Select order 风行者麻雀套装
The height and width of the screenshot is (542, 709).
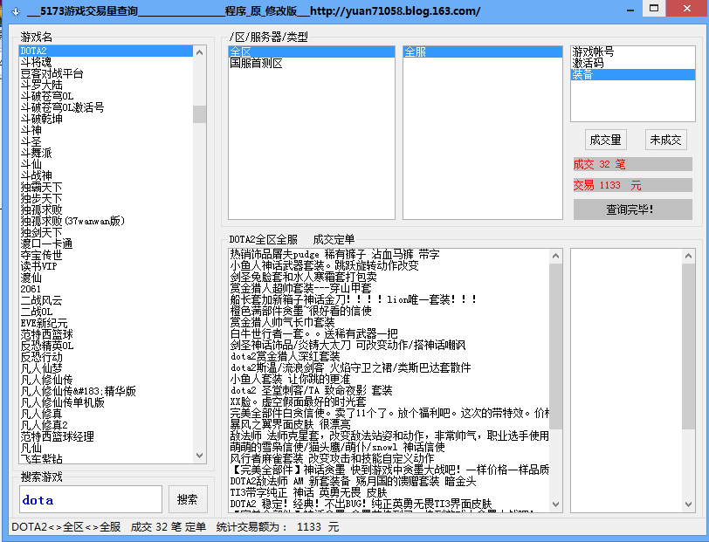[389, 458]
